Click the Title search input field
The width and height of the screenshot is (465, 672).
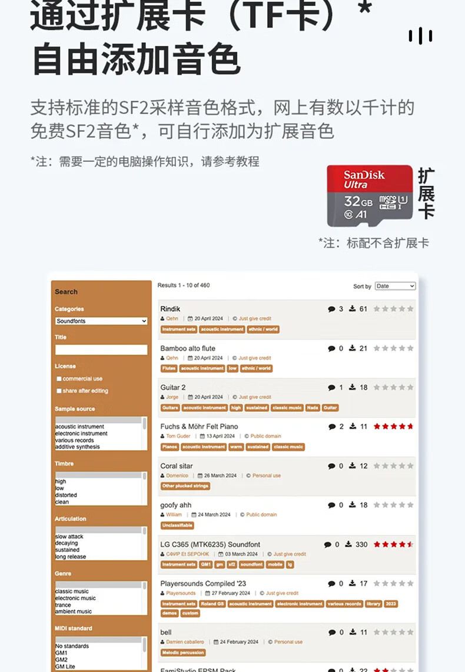(x=101, y=350)
